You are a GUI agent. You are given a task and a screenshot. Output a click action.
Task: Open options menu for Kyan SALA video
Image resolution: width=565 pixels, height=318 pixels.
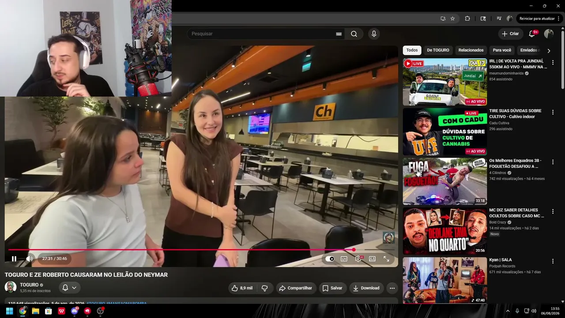[553, 261]
